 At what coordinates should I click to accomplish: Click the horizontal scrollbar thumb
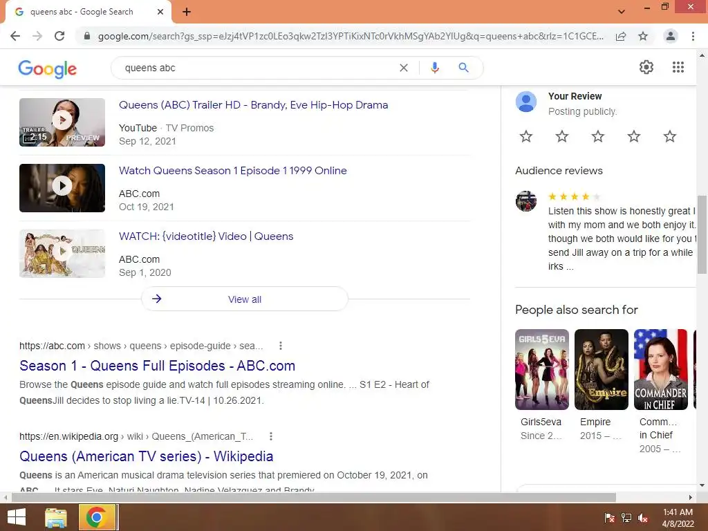(x=314, y=497)
